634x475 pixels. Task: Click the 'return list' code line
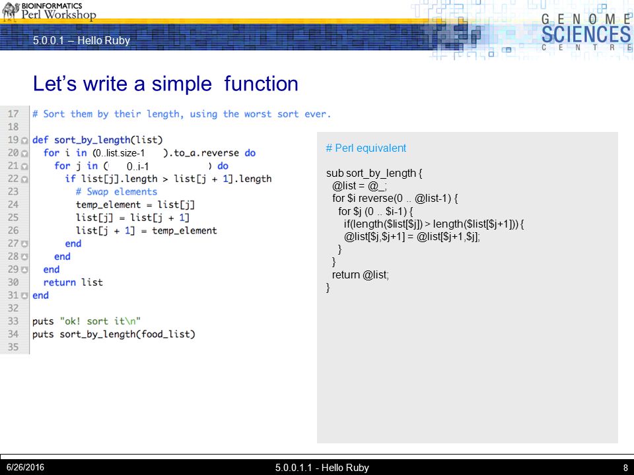[x=73, y=282]
